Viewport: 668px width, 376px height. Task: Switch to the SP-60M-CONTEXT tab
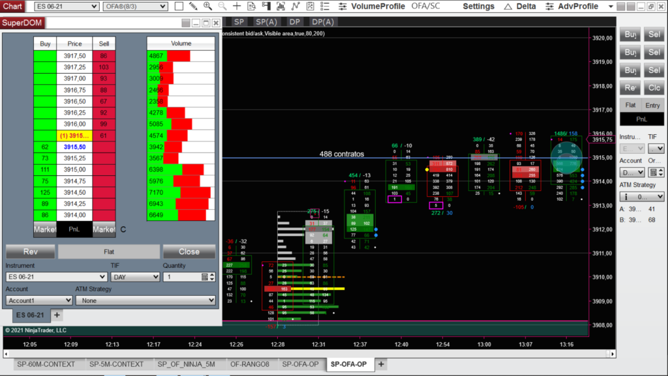pyautogui.click(x=46, y=364)
